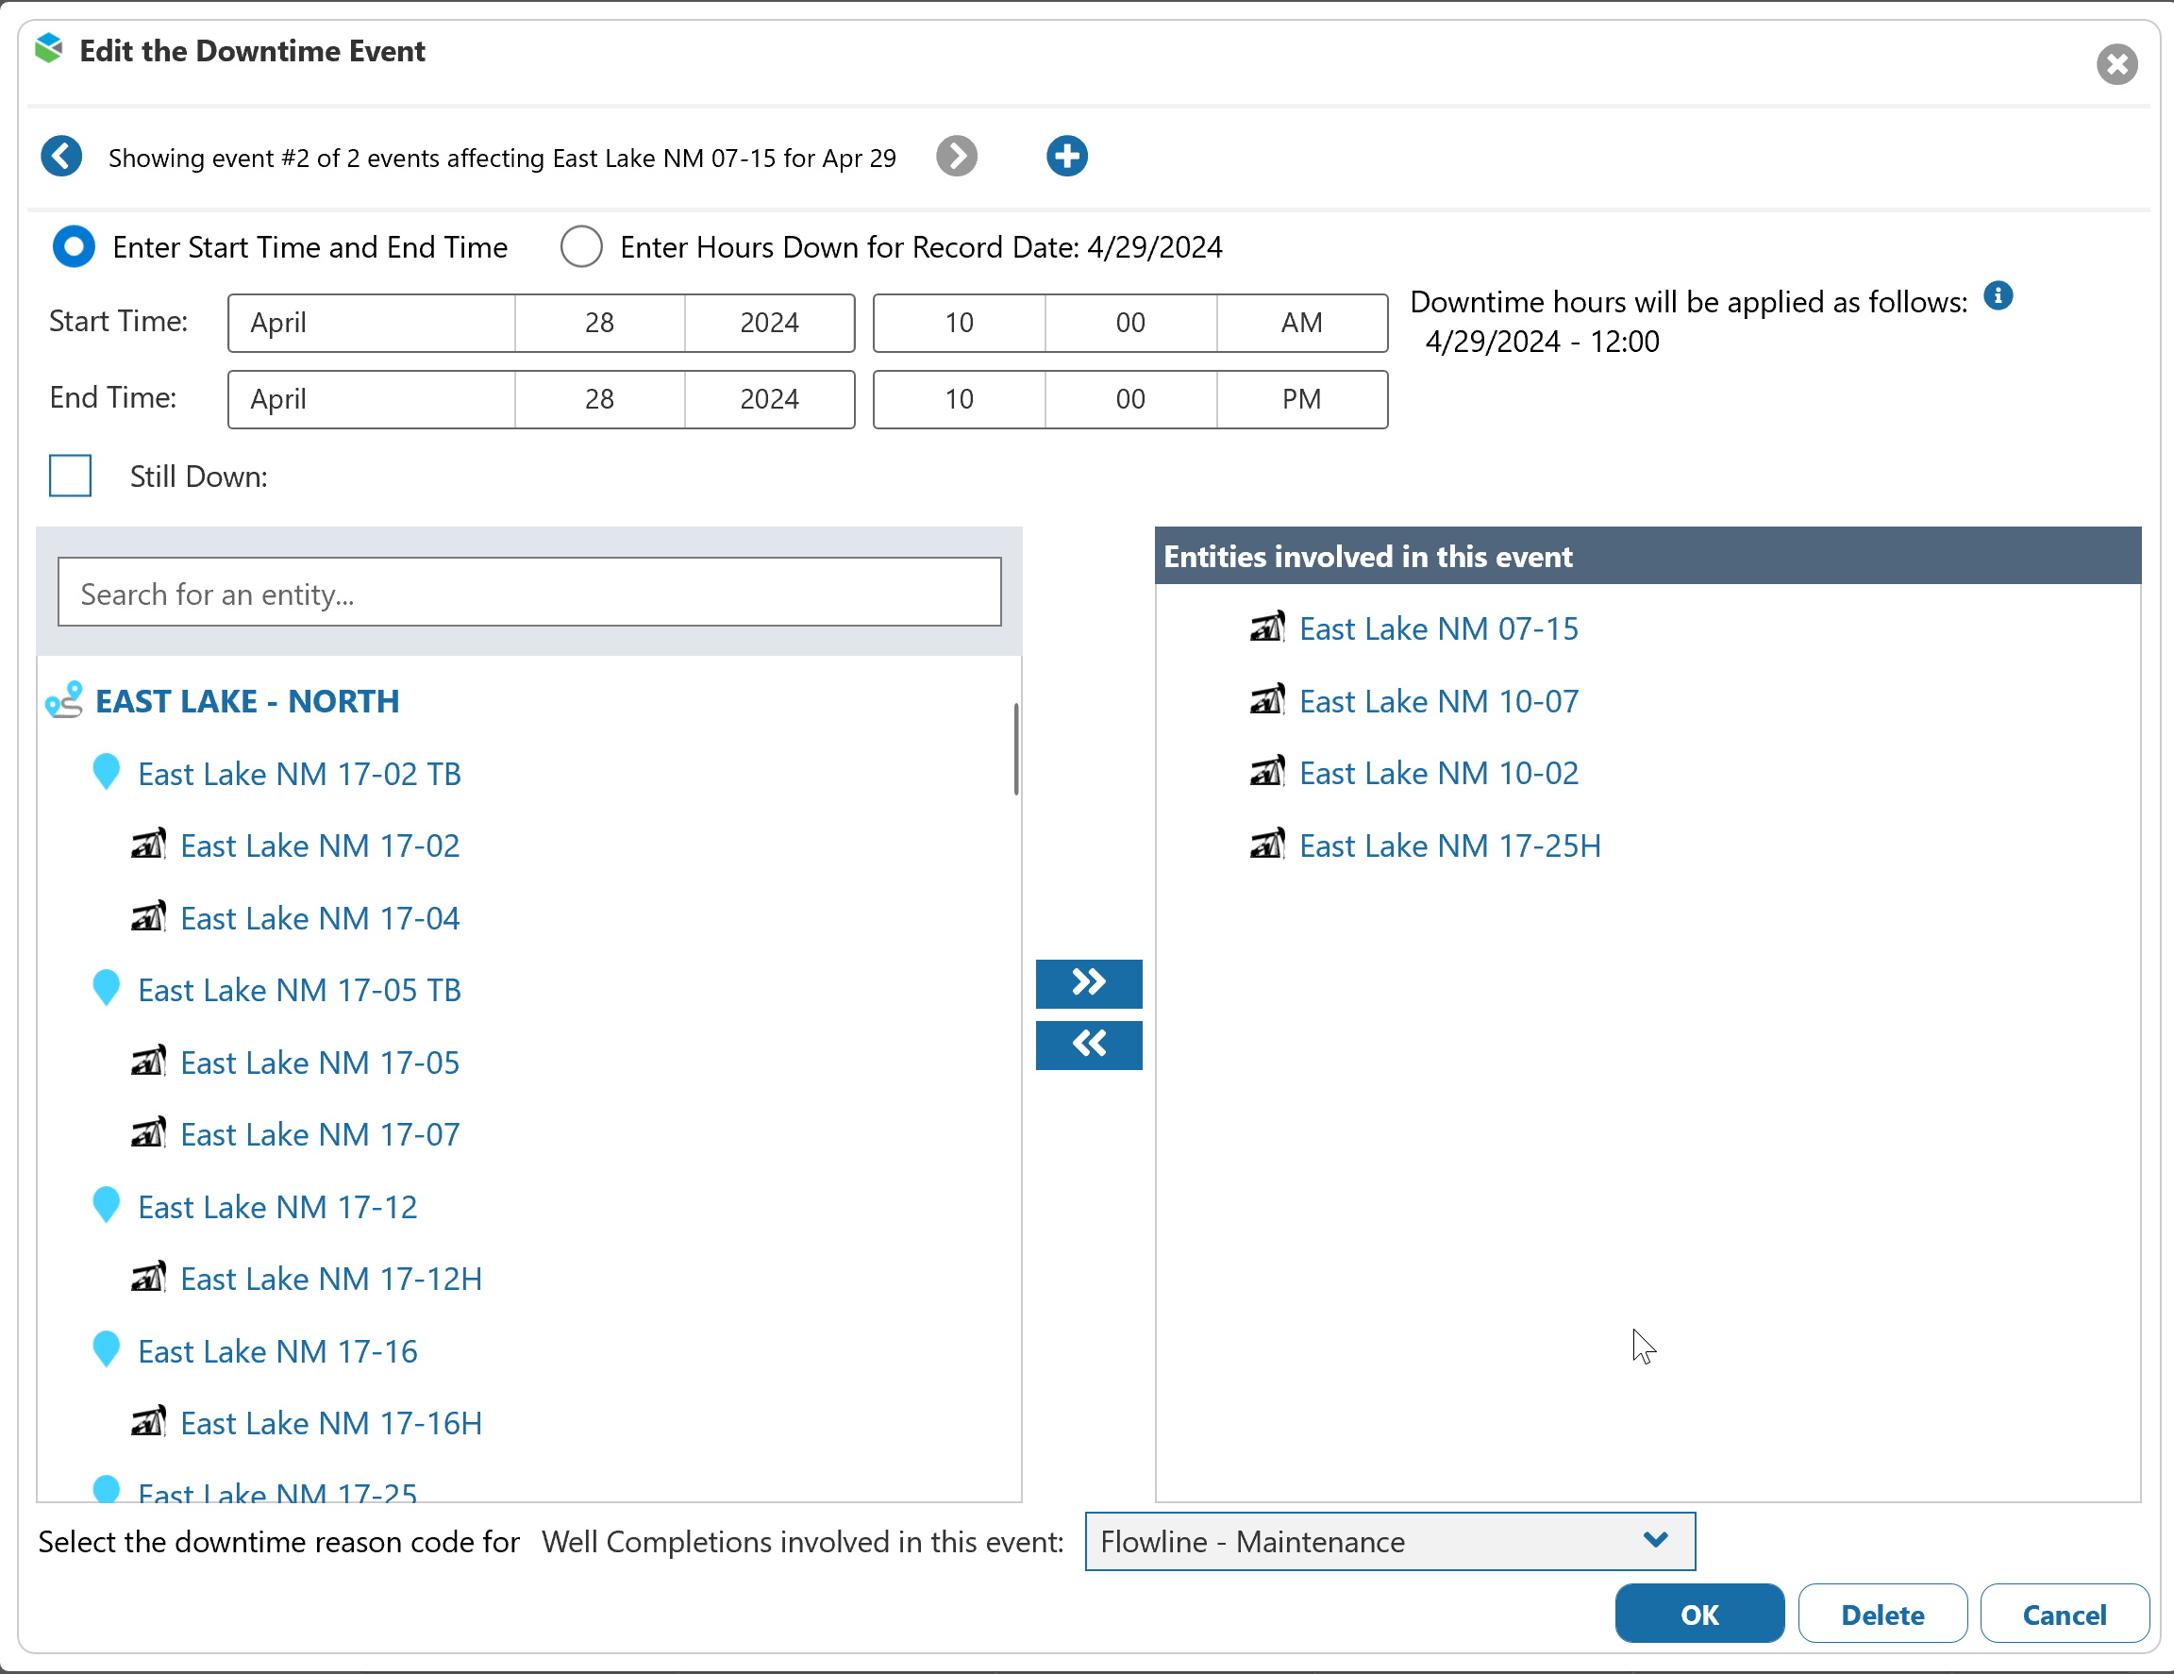Open the Flowline - Maintenance reason code dropdown

click(1389, 1541)
